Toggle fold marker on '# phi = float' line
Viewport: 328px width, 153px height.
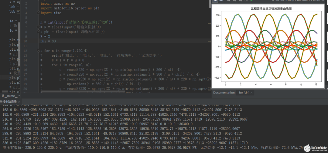click(x=38, y=32)
